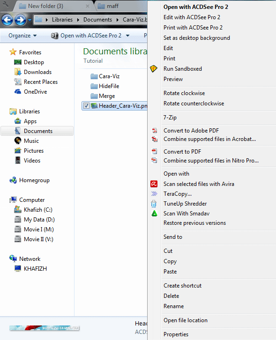Open the Open with submenu
276x340 pixels.
tap(176, 174)
